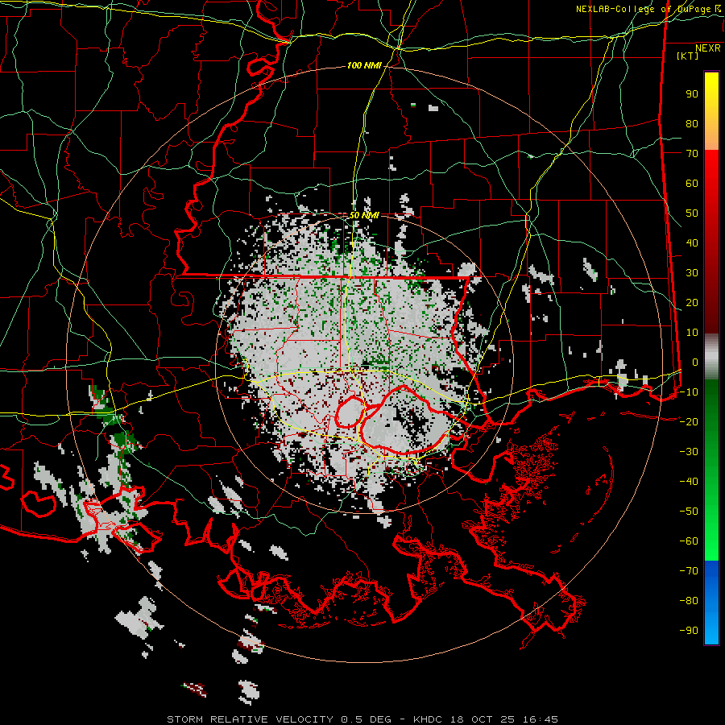Viewport: 725px width, 725px height.
Task: Click the 50 value on the velocity scale
Action: [692, 213]
